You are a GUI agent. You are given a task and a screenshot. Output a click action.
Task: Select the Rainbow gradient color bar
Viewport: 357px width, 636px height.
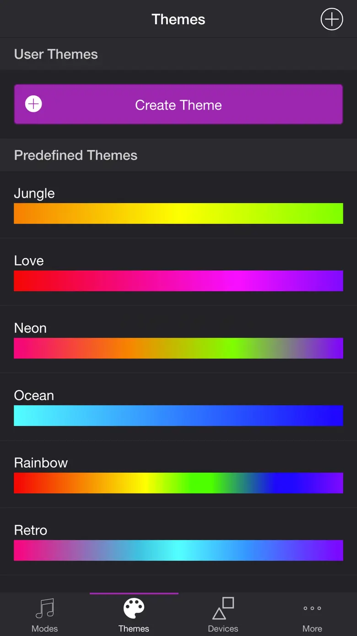tap(178, 483)
